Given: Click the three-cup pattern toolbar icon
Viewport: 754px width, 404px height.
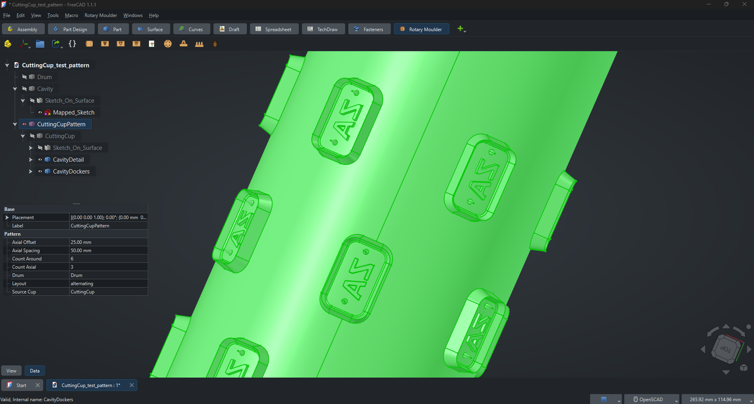Looking at the screenshot, I should (199, 44).
